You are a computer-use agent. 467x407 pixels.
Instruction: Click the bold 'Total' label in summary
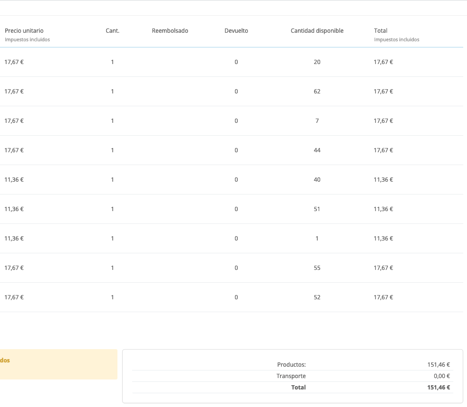(x=298, y=388)
